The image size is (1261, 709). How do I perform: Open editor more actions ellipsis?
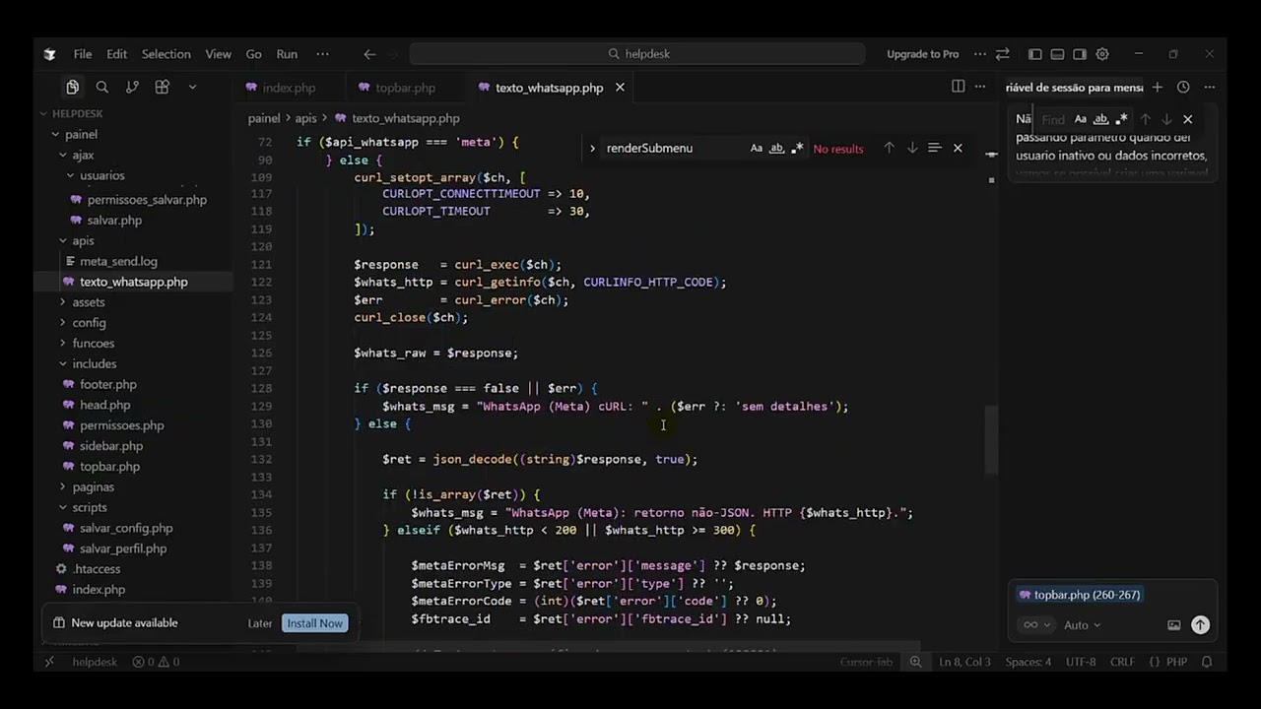pyautogui.click(x=980, y=87)
